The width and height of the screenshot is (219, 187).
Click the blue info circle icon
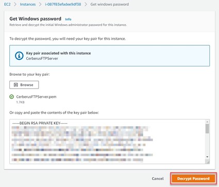pyautogui.click(x=19, y=56)
